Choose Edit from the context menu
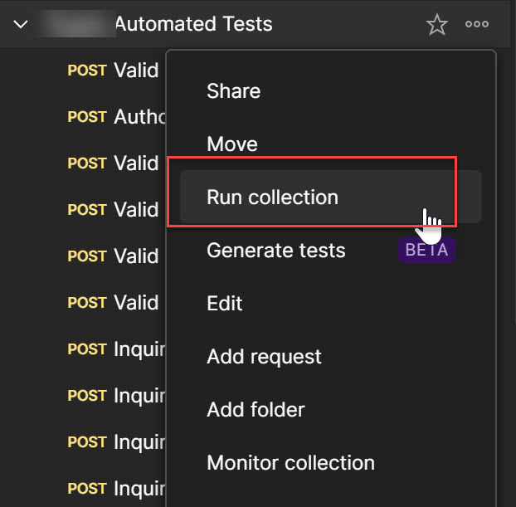The height and width of the screenshot is (507, 516). tap(224, 303)
